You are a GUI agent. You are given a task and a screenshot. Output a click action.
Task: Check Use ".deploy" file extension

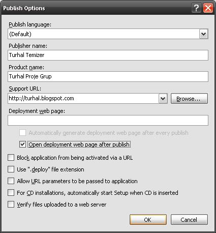pos(11,169)
